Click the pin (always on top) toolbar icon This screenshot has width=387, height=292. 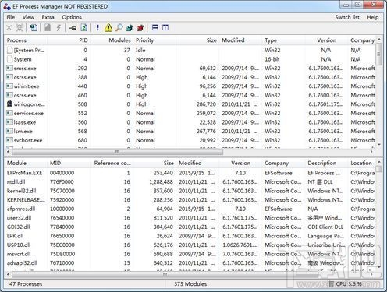(73, 27)
